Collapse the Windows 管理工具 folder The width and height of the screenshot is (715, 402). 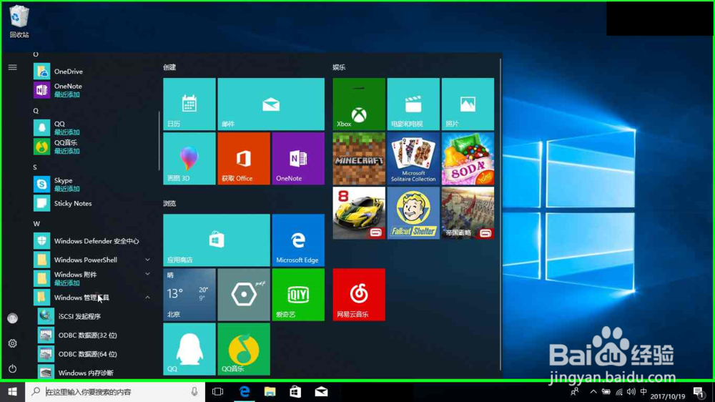pyautogui.click(x=94, y=297)
